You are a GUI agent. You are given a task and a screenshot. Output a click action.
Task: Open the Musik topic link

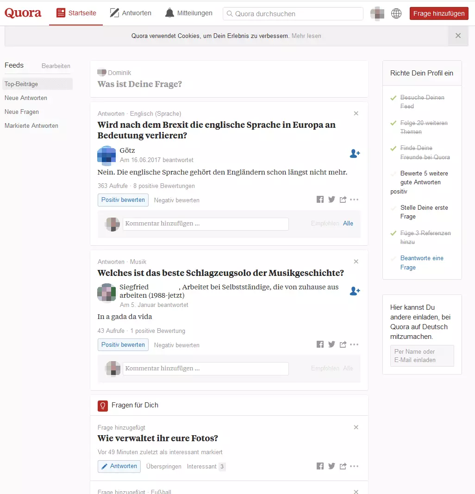tap(138, 262)
